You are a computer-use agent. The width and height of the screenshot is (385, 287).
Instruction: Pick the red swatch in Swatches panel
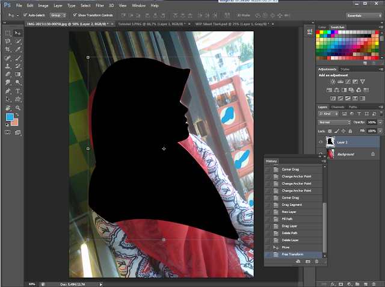point(318,32)
